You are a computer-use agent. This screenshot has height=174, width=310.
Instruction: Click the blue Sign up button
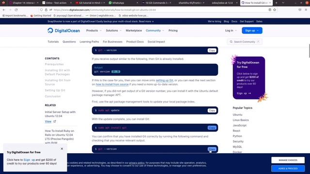point(252,30)
